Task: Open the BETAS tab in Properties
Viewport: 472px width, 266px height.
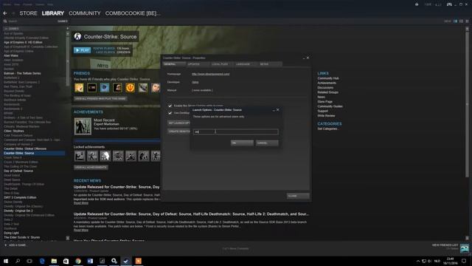Action: (x=270, y=64)
